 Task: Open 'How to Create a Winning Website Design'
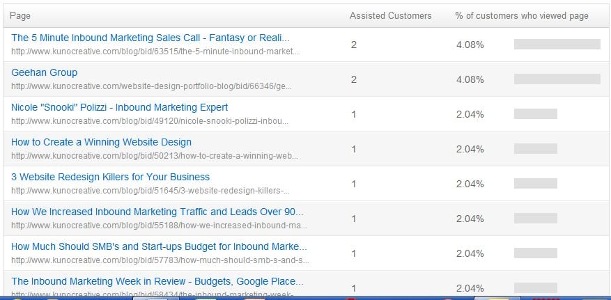coord(101,142)
